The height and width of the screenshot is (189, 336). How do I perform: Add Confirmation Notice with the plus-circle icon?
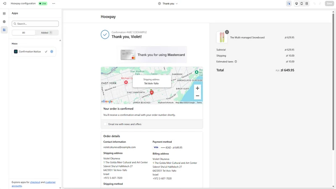click(52, 52)
